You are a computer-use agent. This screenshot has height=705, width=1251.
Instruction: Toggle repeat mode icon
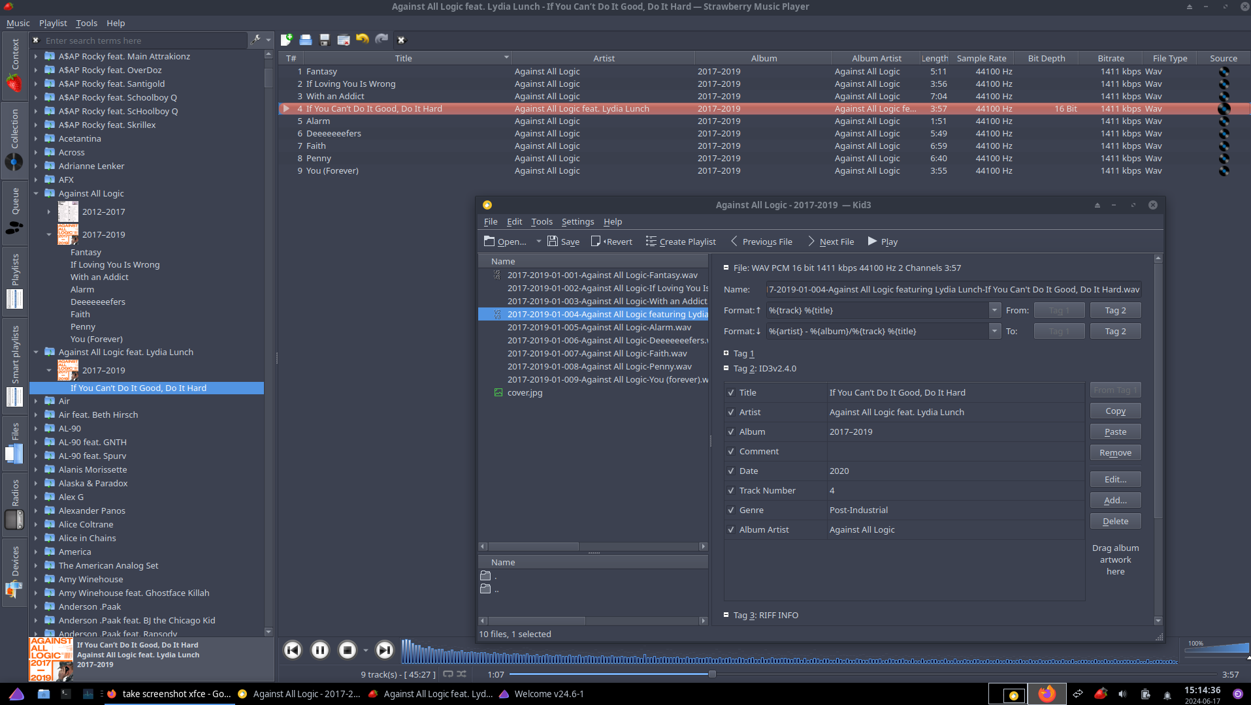448,674
